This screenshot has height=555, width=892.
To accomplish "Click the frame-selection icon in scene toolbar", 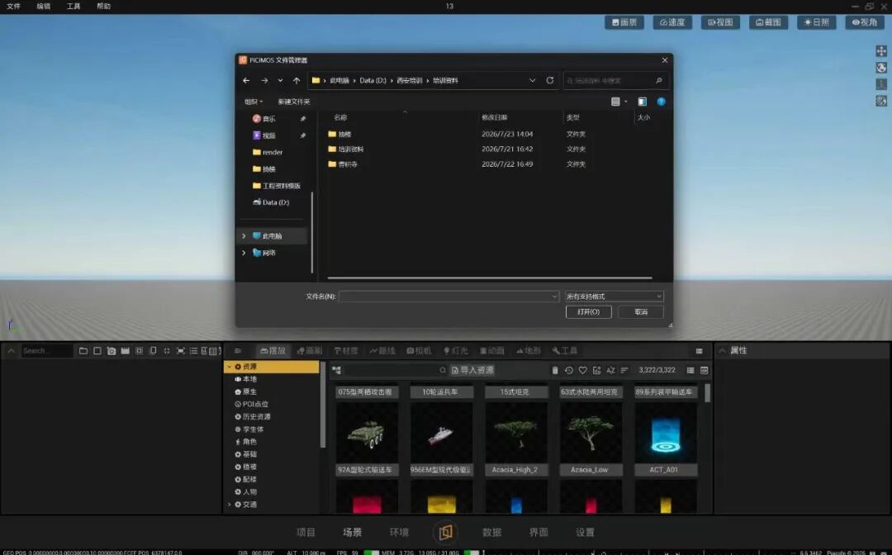I will (180, 351).
